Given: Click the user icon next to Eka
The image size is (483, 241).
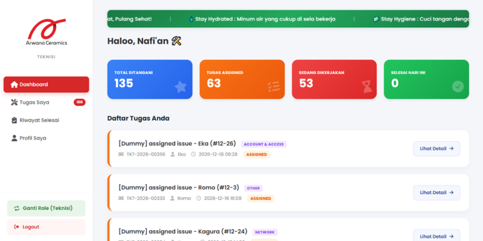Looking at the screenshot, I should click(173, 155).
